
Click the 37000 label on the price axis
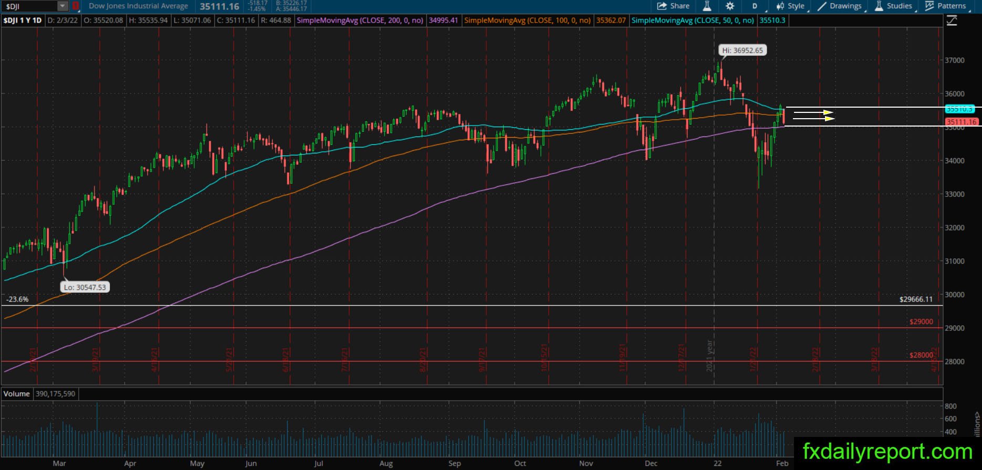click(955, 60)
